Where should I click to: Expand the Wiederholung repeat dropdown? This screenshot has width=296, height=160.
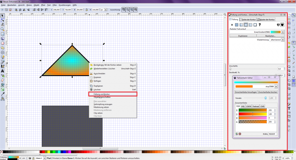[x=283, y=40]
